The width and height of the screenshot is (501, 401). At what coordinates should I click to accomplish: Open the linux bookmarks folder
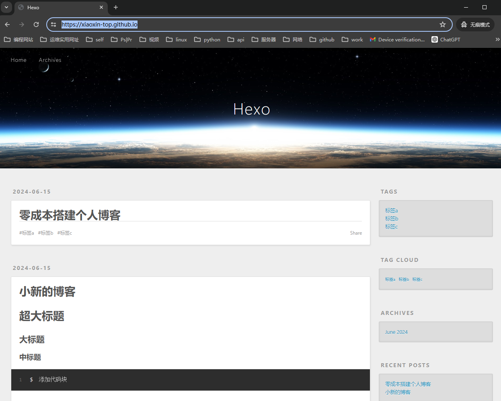tap(177, 39)
